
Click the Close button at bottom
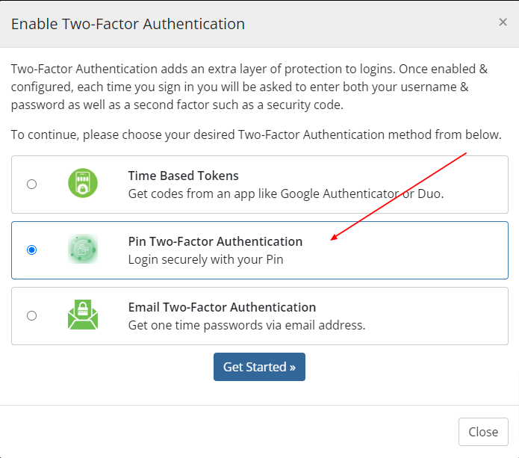coord(483,432)
